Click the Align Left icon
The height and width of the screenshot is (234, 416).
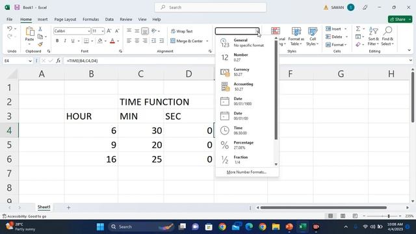(x=129, y=41)
